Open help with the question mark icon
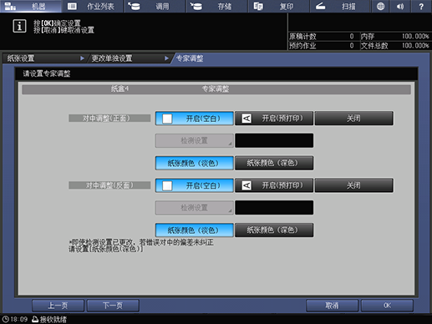 coord(421,6)
